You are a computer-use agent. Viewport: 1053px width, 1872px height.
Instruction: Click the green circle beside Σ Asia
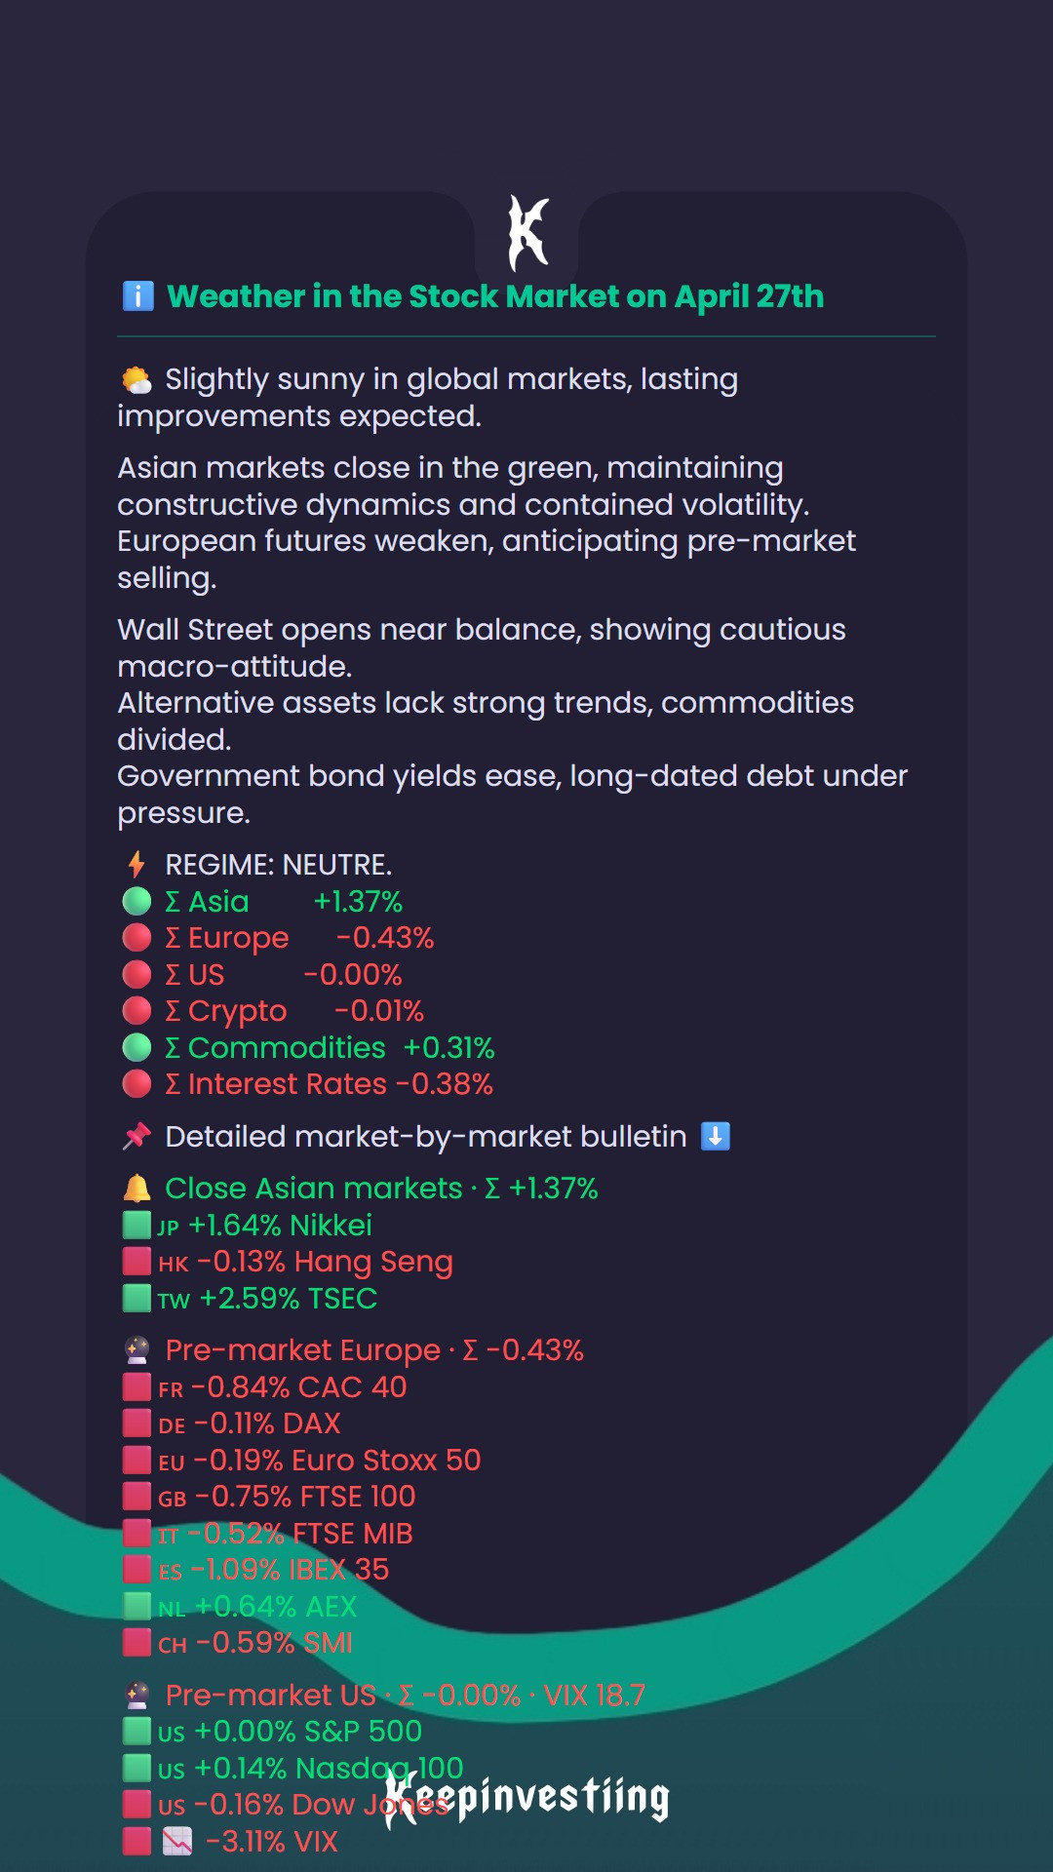136,901
